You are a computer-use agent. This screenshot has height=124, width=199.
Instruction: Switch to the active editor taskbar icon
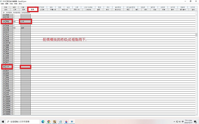point(72,122)
